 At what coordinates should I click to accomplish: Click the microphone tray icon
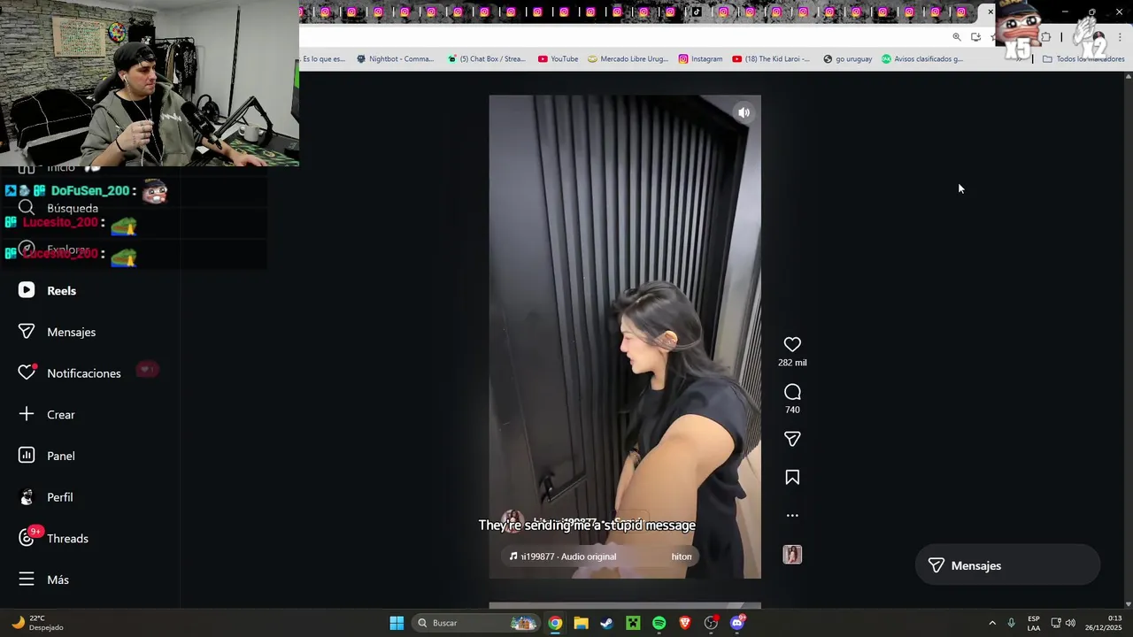1011,623
